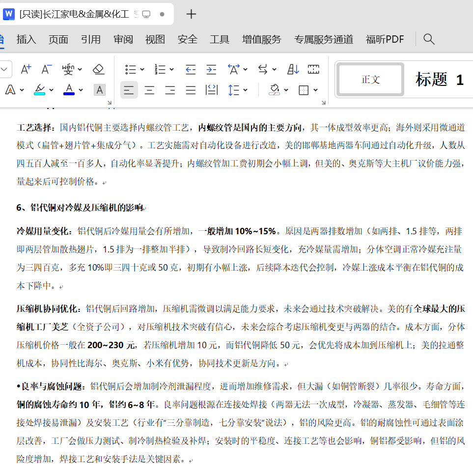Open the 引用 tab
The width and height of the screenshot is (473, 467).
coord(90,39)
